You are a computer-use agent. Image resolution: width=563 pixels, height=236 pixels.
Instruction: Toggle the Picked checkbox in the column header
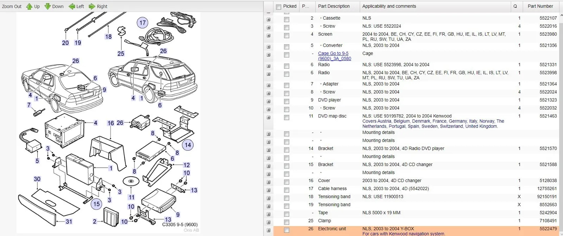point(279,7)
